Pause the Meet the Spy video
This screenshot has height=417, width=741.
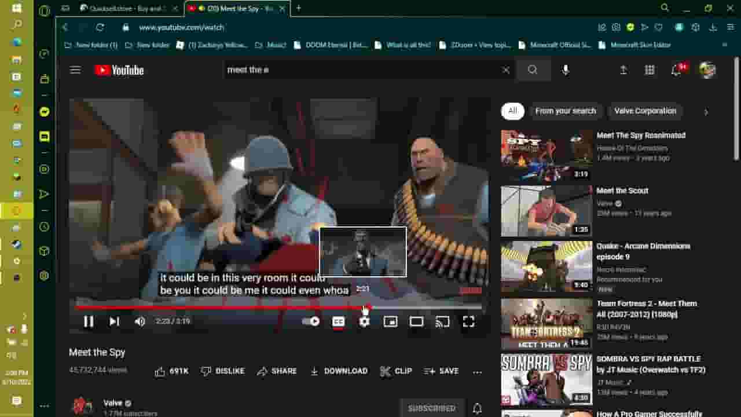89,321
